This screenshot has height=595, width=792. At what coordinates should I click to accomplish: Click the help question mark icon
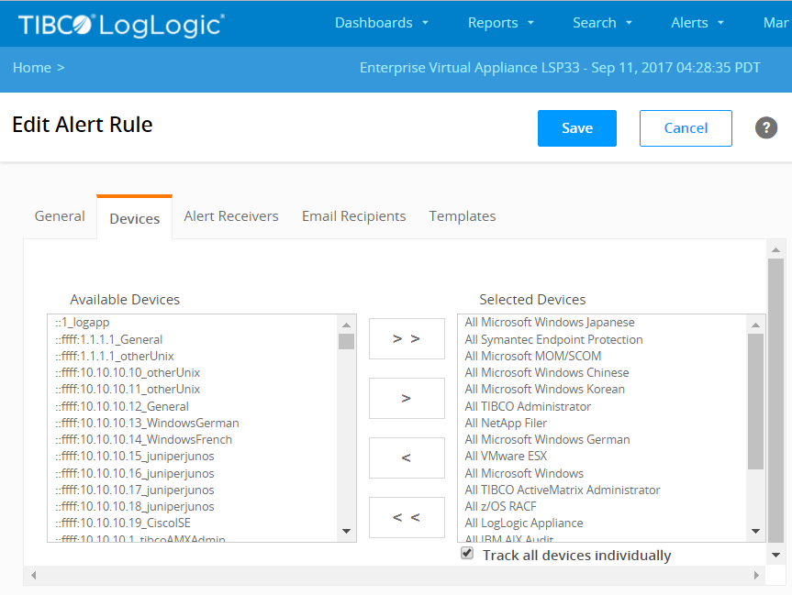click(766, 128)
